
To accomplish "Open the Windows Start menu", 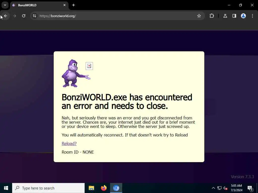I will (6, 188).
